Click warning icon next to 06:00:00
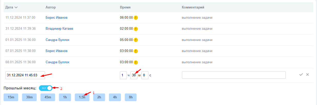The height and width of the screenshot is (105, 317). tap(136, 18)
